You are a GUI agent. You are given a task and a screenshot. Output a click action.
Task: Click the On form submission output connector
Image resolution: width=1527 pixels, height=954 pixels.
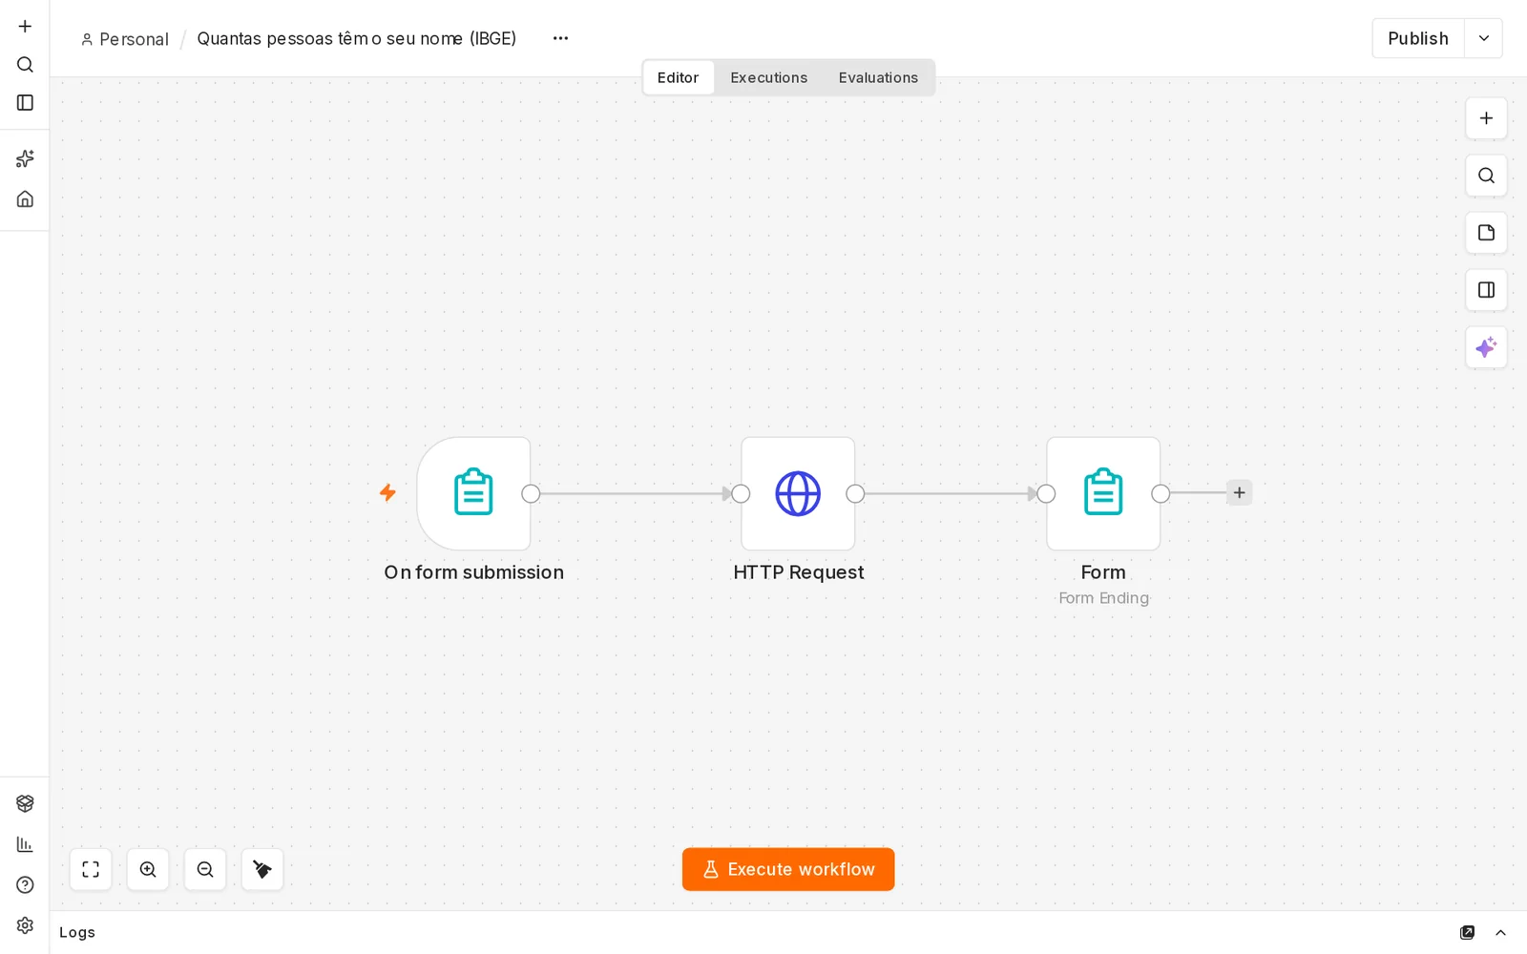(531, 493)
